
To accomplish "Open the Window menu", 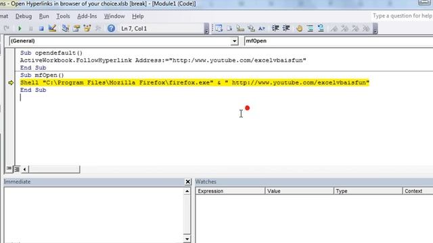I will click(114, 16).
